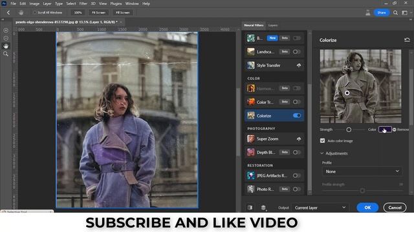This screenshot has width=414, height=232.
Task: Collapse the Adjustments section chevron
Action: click(x=322, y=153)
